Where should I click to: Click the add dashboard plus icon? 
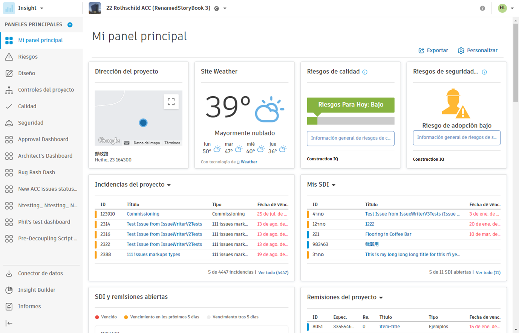(x=70, y=25)
